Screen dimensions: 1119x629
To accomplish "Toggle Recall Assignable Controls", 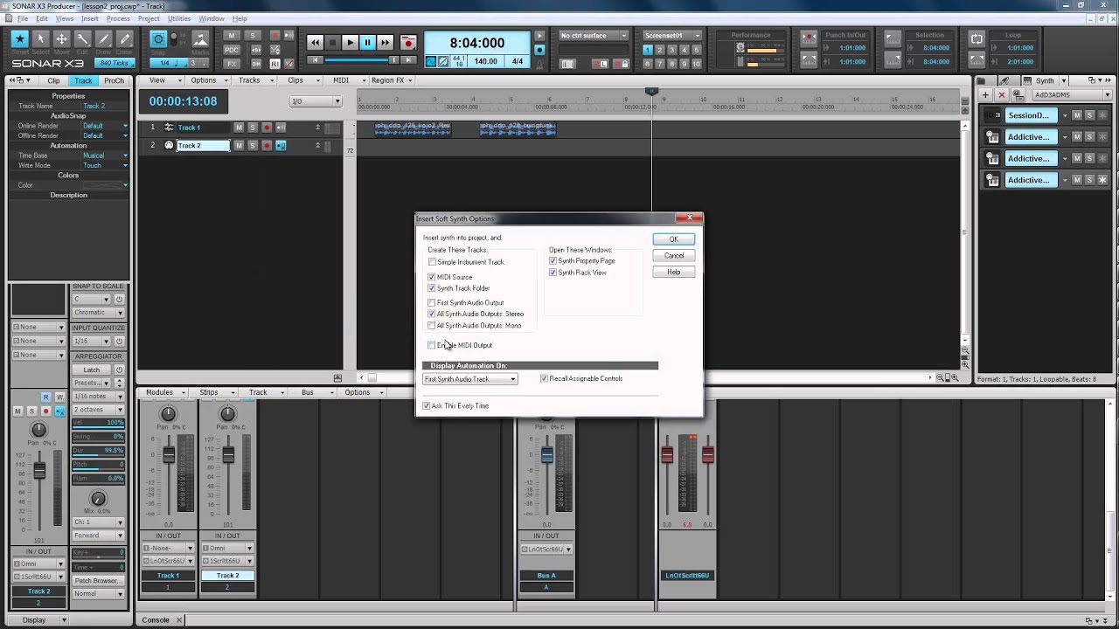I will click(x=544, y=379).
